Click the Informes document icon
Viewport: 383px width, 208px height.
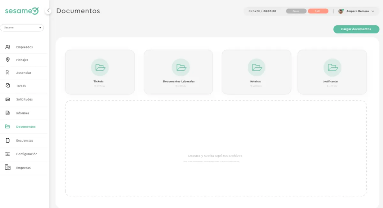(x=8, y=113)
